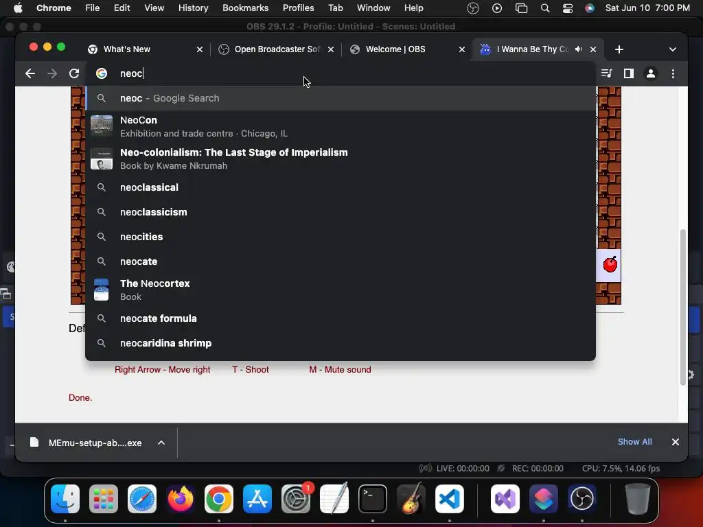Screen dimensions: 703x527
Task: Open Control Center in menu bar
Action: pos(567,8)
